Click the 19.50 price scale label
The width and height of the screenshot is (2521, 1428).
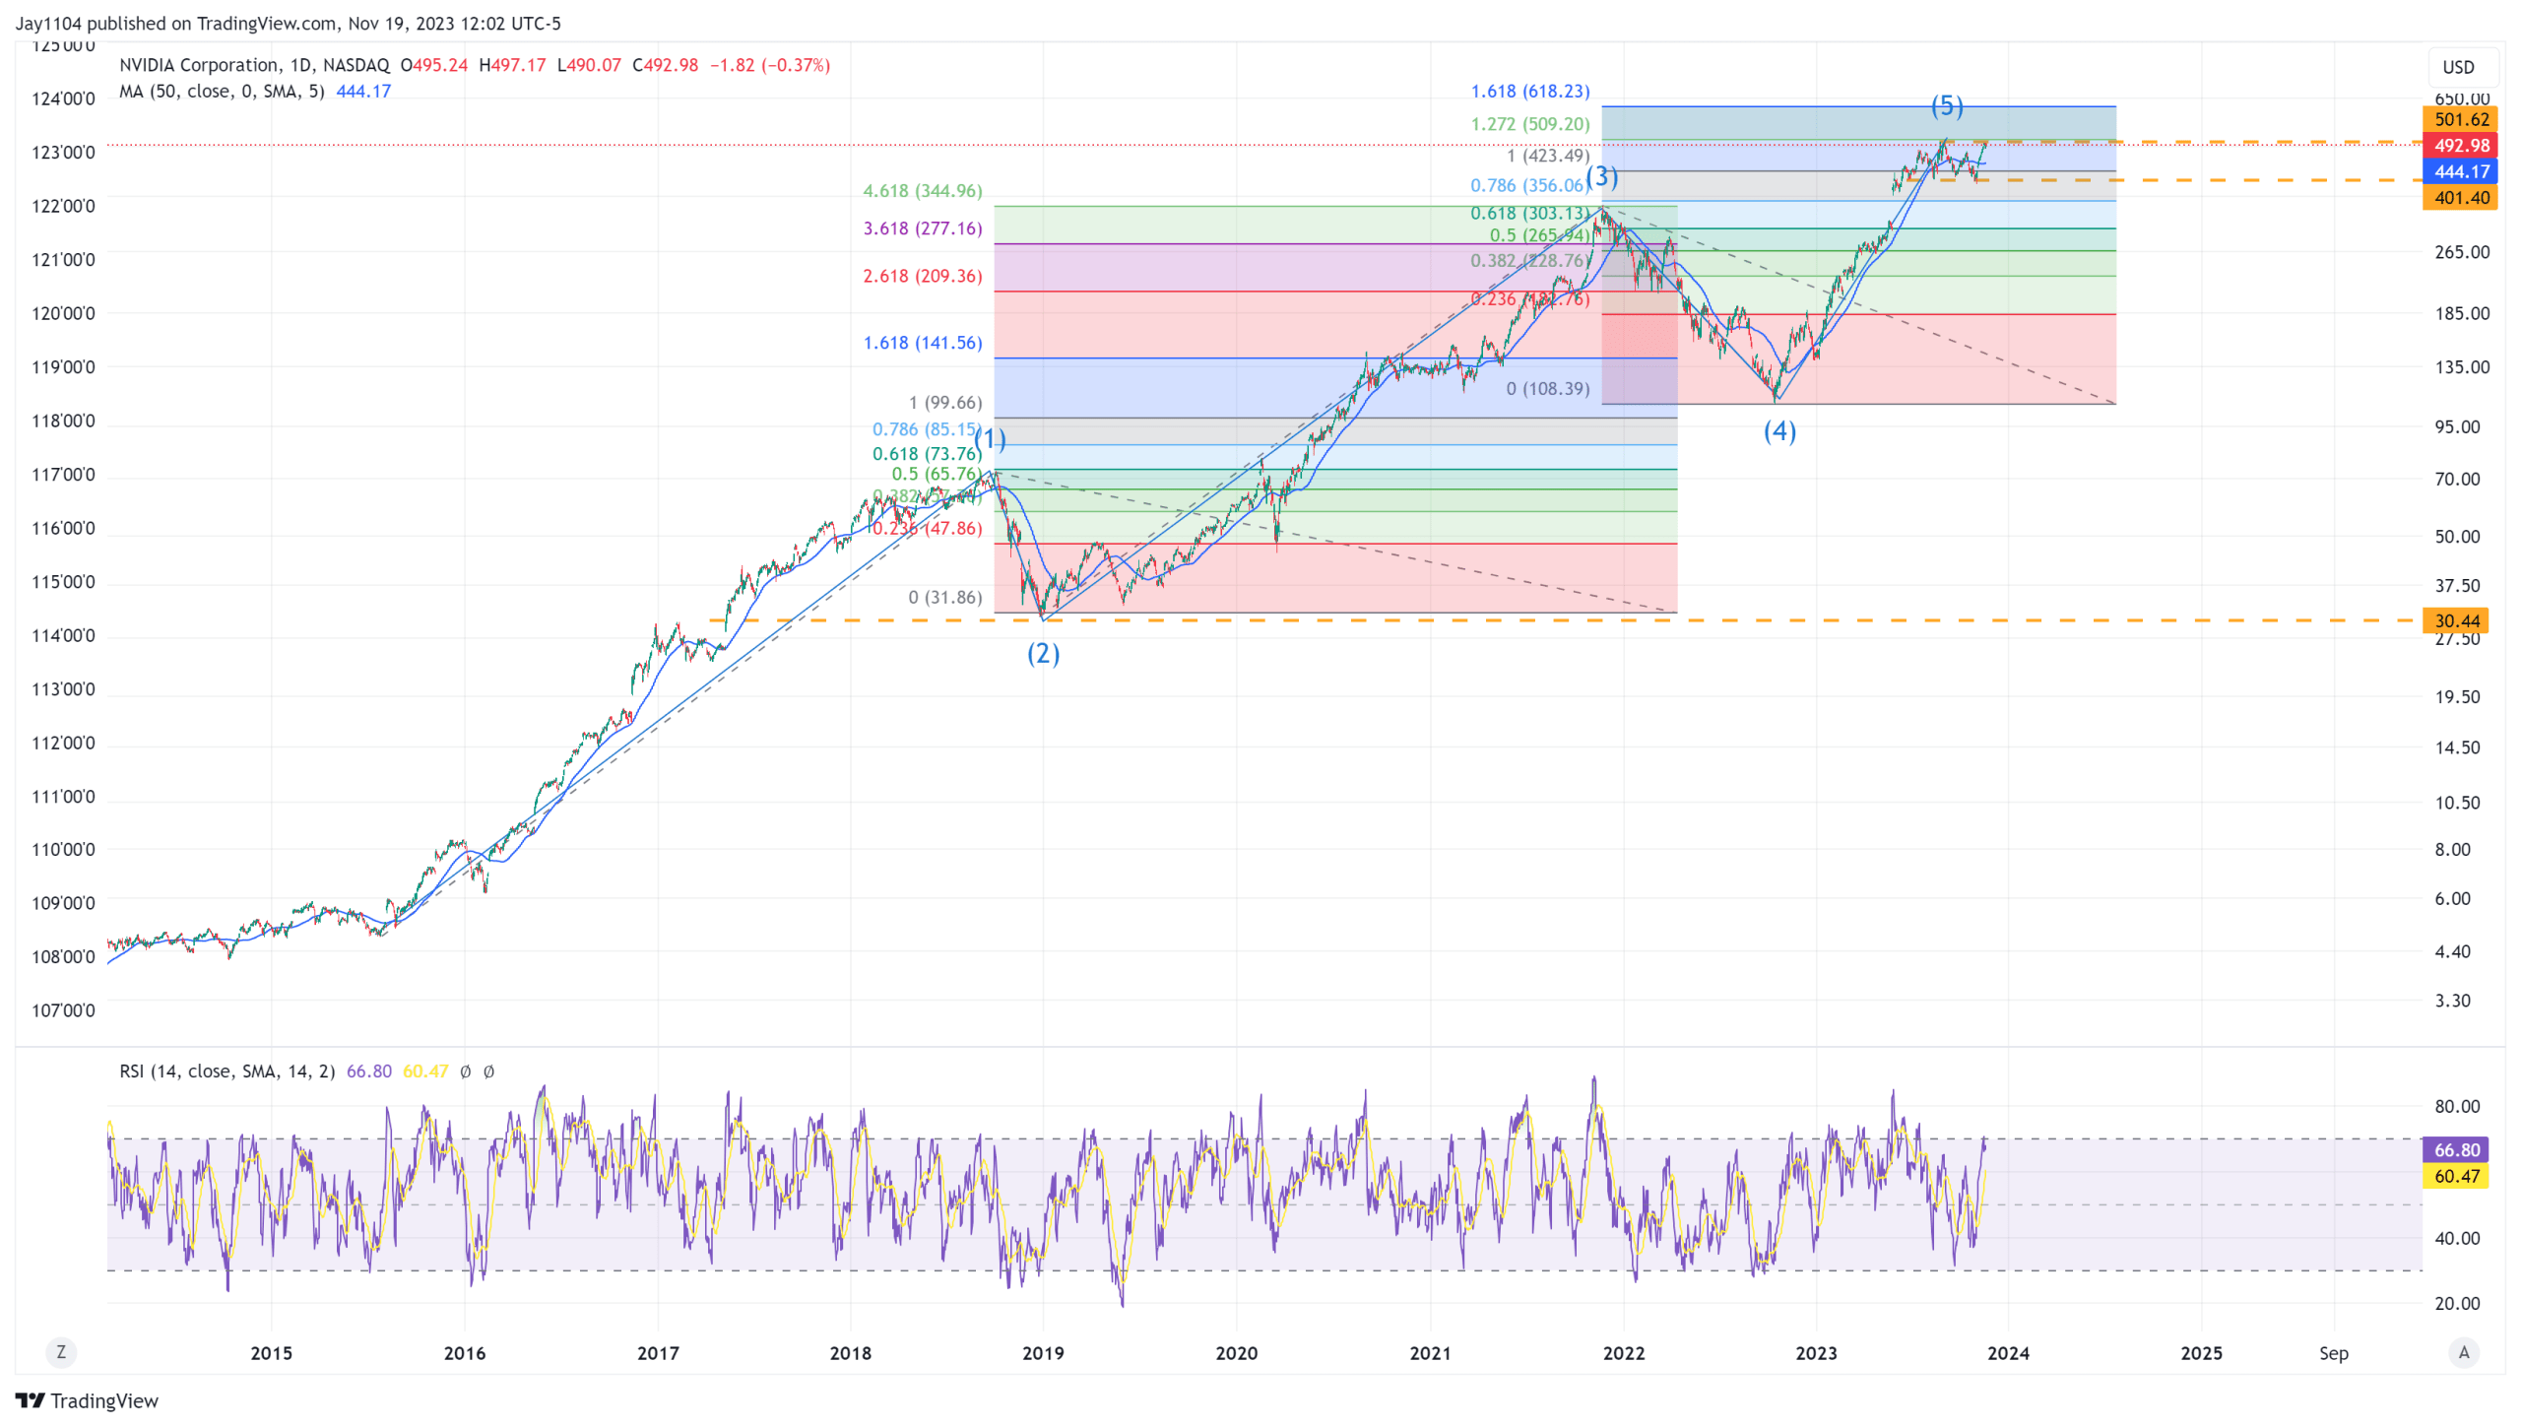[x=2458, y=696]
